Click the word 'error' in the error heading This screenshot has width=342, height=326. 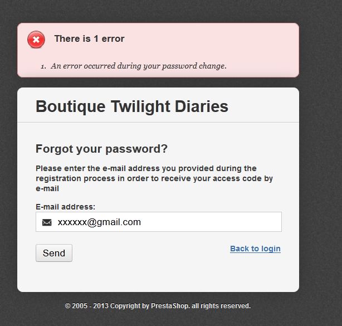point(113,38)
